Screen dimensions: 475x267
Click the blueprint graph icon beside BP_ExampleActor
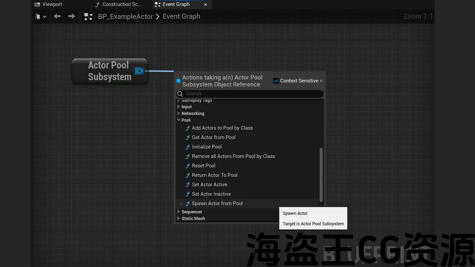coord(88,16)
